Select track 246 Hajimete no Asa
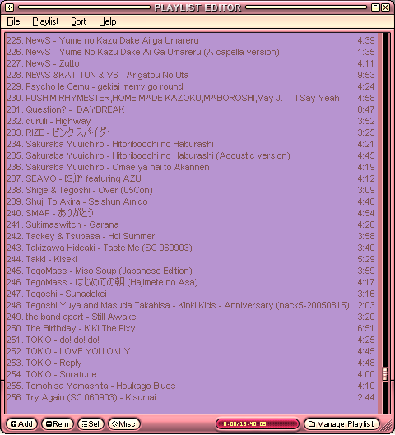Image resolution: width=395 pixels, height=435 pixels. click(191, 282)
